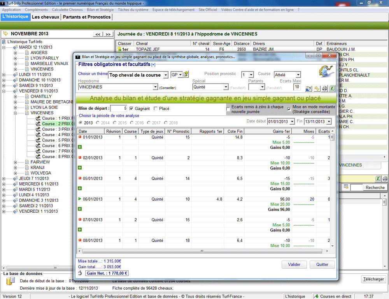Click the help advisor icon in filter panel

pos(308,89)
